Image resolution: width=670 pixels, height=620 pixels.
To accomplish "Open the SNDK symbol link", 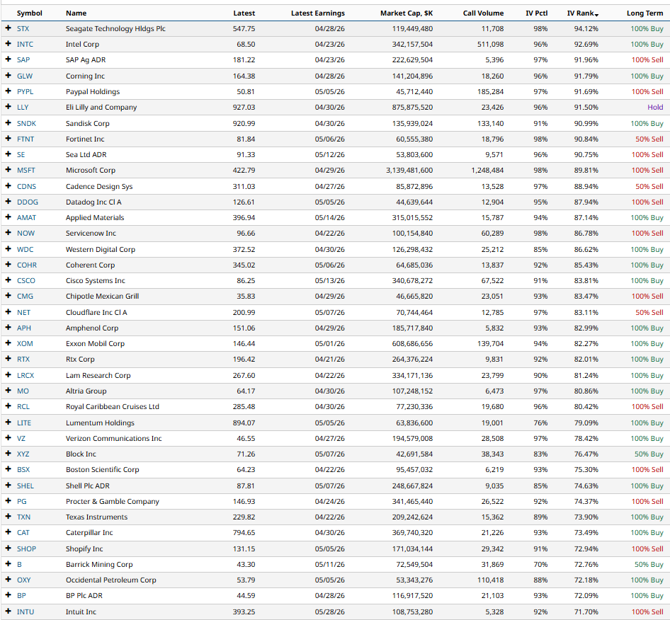I will (x=26, y=123).
